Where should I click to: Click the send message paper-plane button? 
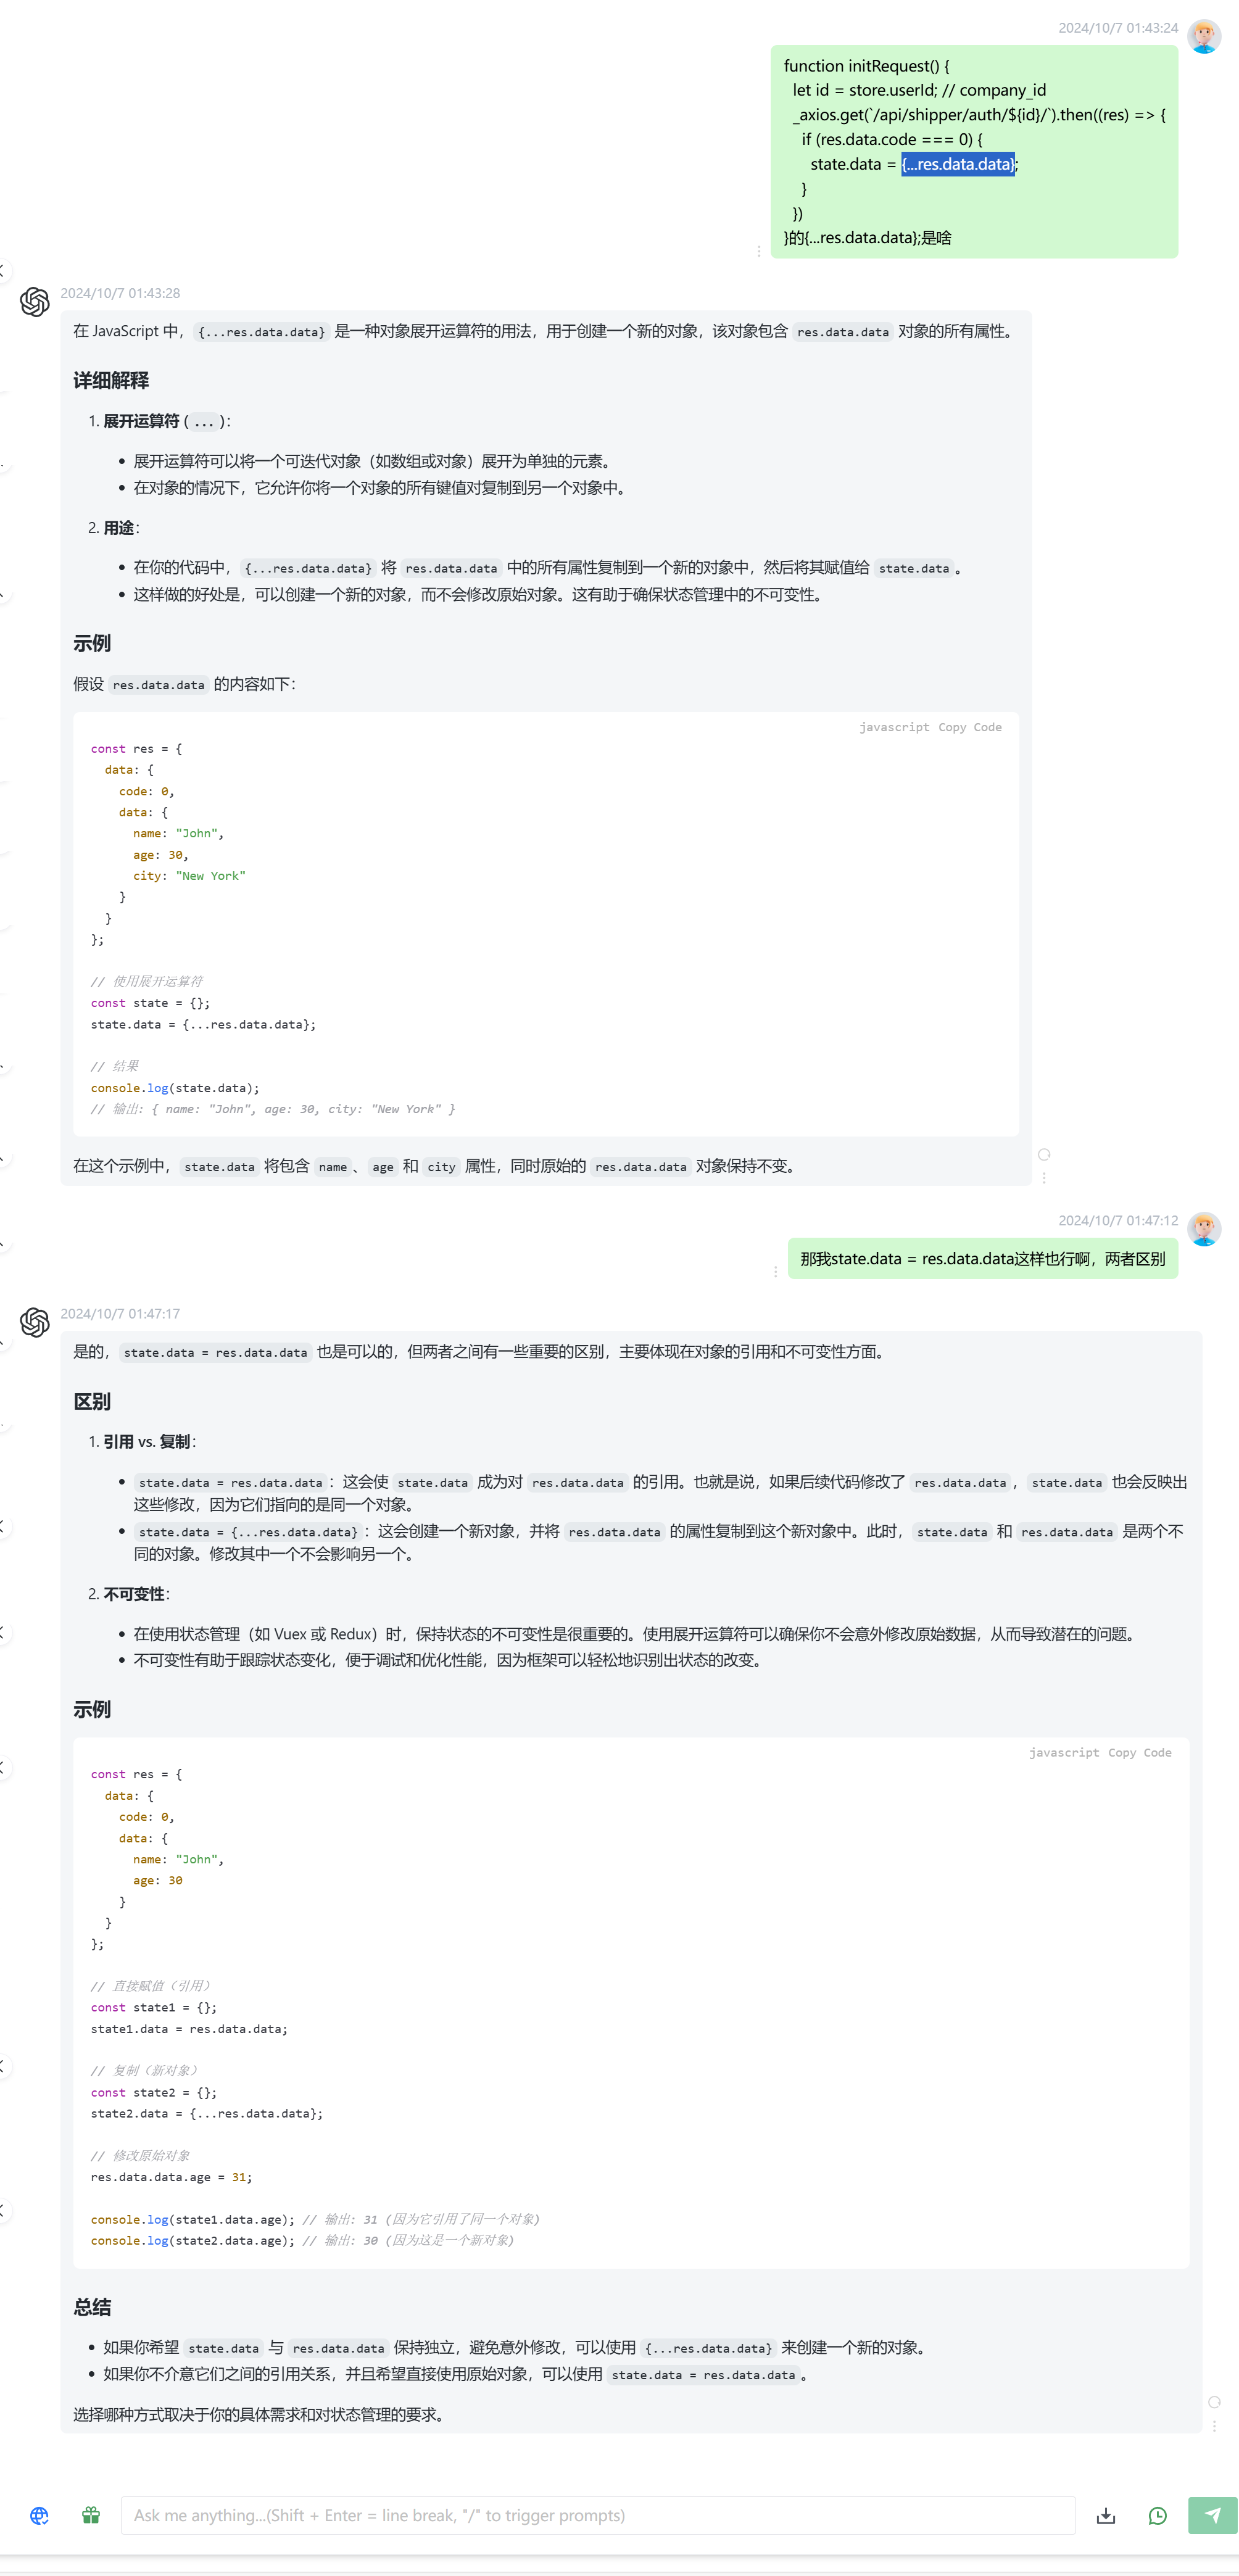[x=1212, y=2515]
